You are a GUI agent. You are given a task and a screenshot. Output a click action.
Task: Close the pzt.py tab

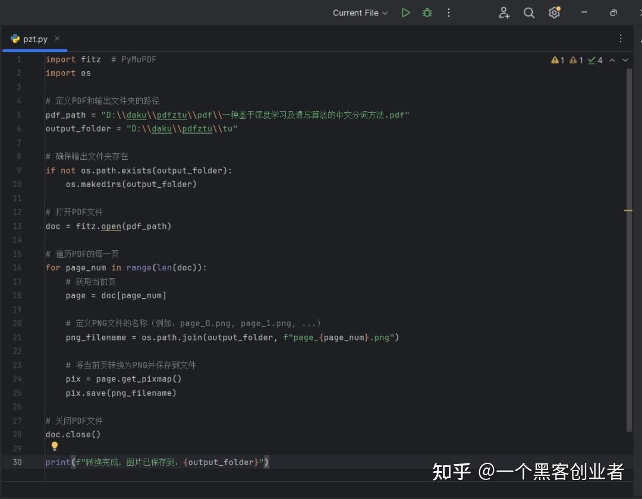(57, 37)
